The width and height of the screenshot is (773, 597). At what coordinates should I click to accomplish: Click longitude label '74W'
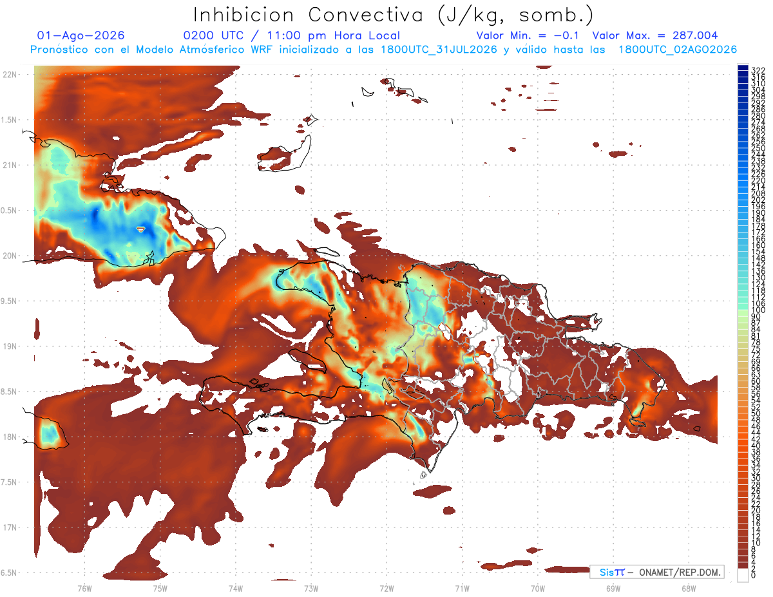click(236, 587)
